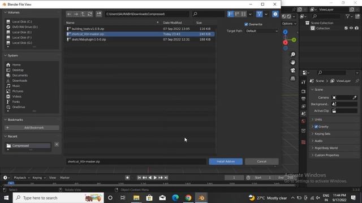
Task: Toggle camera view icon in viewport
Action: point(293,70)
